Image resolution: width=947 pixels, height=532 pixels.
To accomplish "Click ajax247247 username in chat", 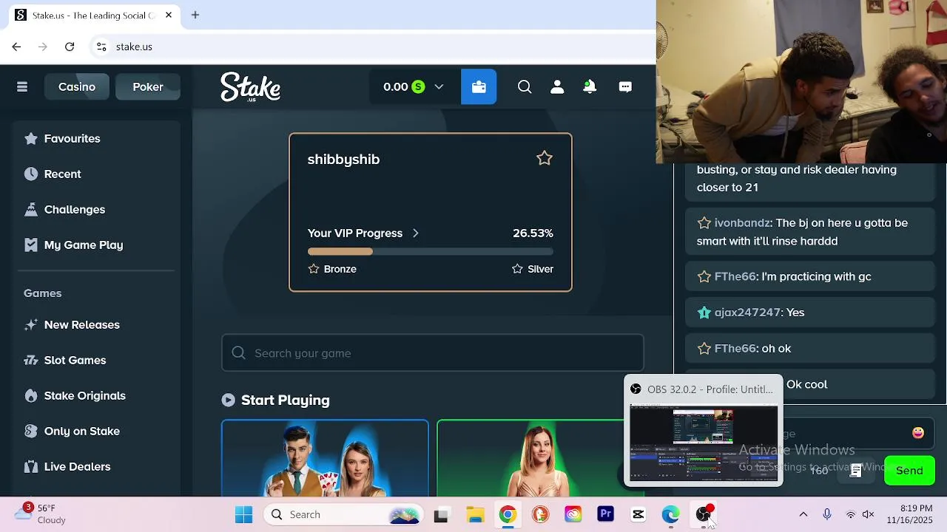I will [748, 313].
